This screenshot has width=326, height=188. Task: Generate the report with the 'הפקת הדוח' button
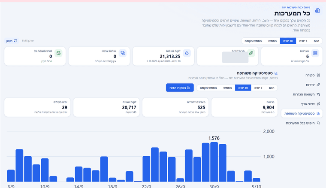180,88
